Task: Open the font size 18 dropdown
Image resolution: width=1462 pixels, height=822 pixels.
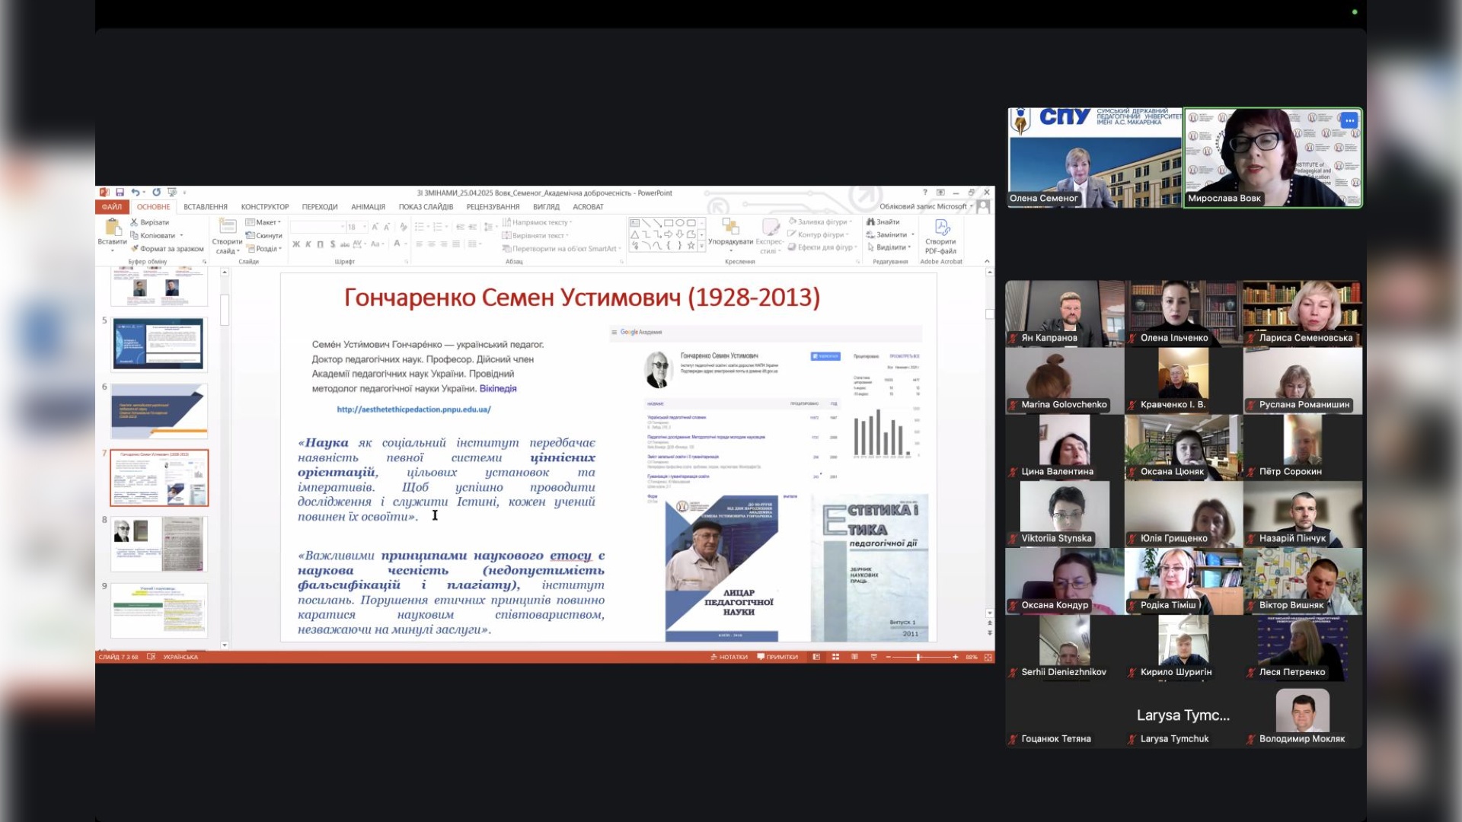Action: [365, 227]
